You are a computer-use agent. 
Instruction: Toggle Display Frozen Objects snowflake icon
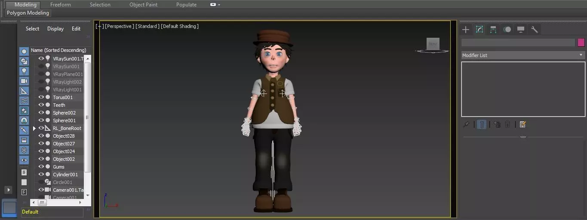coord(24,150)
